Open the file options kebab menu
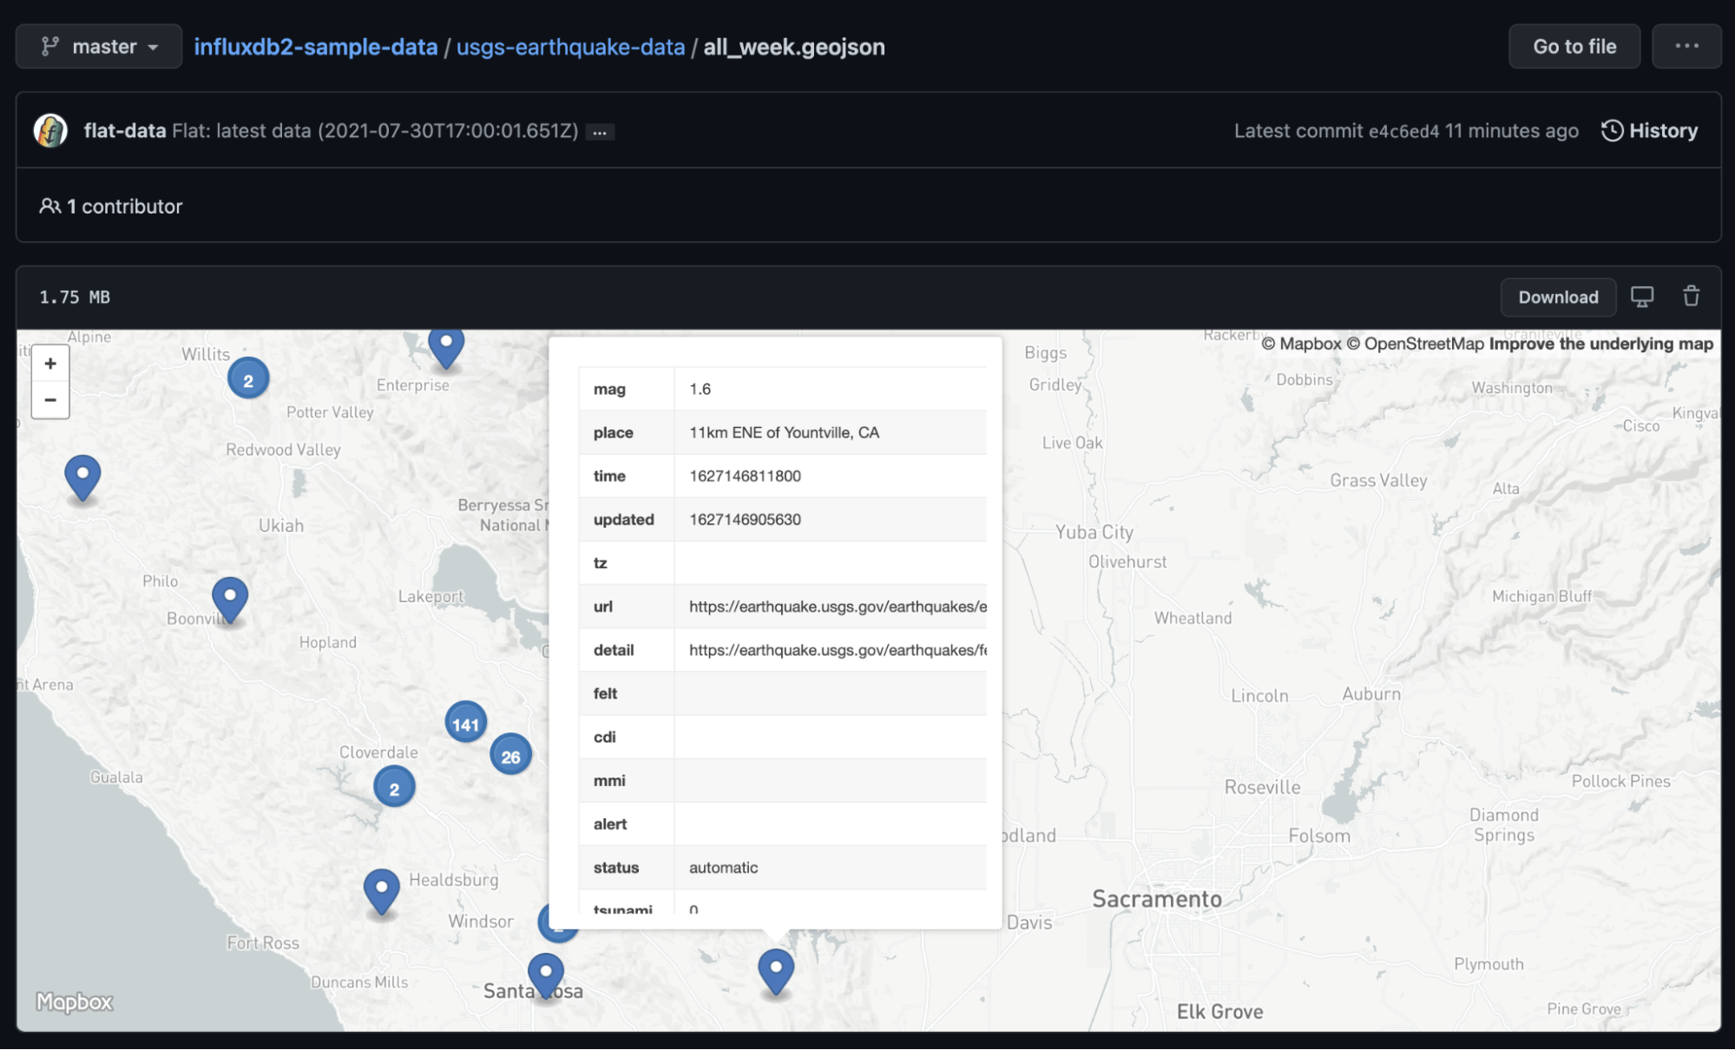The image size is (1735, 1050). 1687,46
